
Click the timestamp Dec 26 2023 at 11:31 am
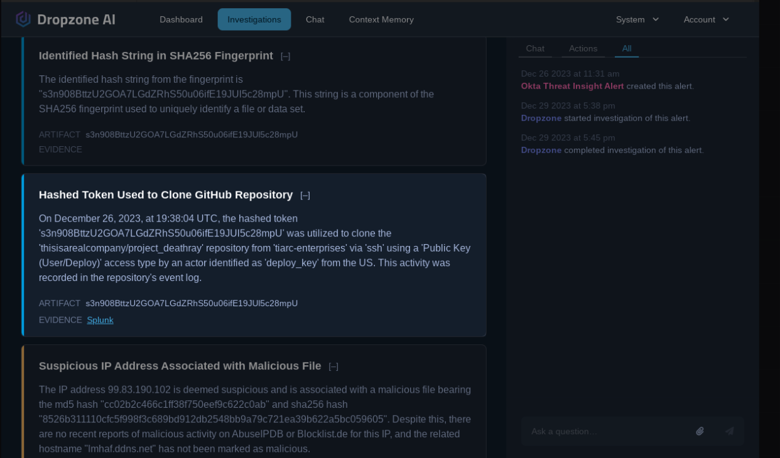[570, 74]
